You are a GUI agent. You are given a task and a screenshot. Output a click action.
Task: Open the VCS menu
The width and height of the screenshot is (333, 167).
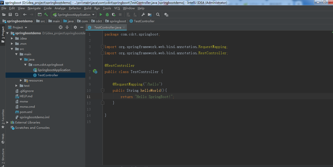117,8
